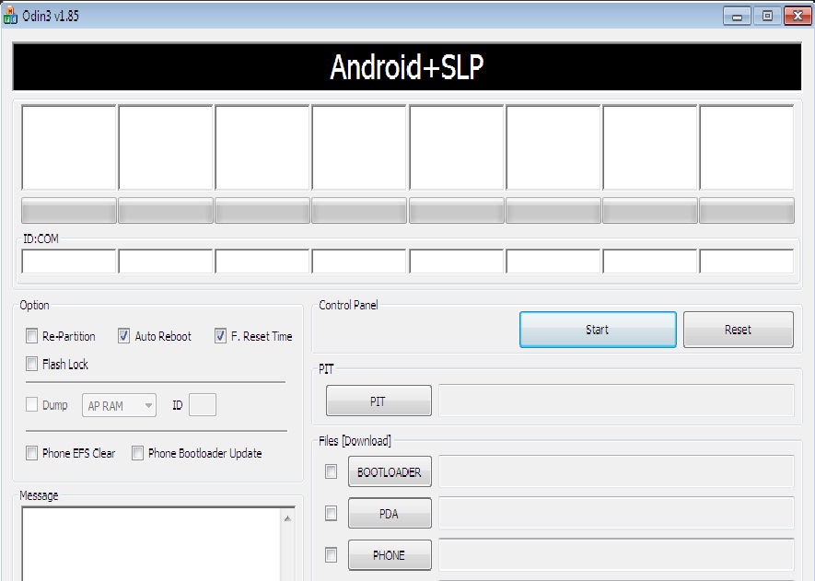Tick the Phone EFS Clear checkbox
The image size is (815, 581).
[x=32, y=453]
